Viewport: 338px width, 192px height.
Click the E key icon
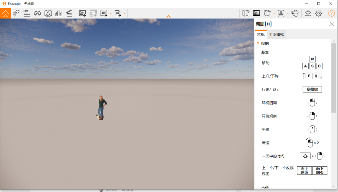(x=309, y=76)
